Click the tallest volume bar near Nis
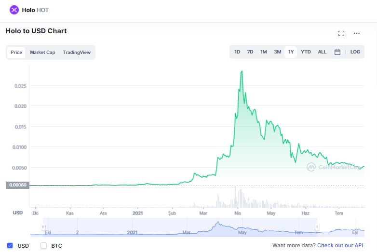 pos(235,197)
